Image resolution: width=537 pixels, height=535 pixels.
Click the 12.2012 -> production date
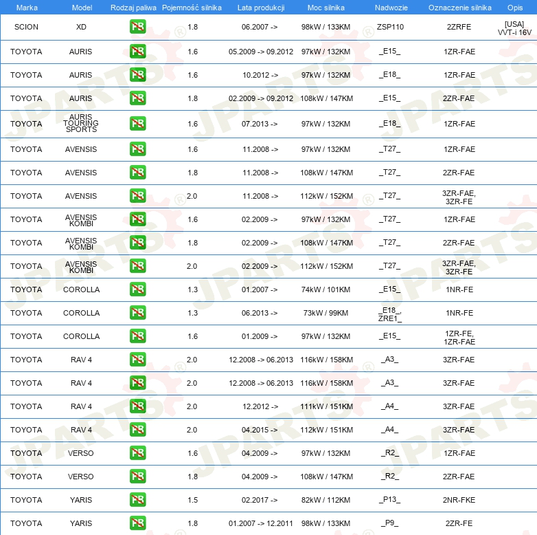(260, 406)
